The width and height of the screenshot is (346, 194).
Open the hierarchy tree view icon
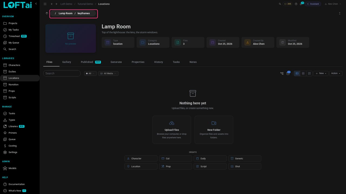click(282, 73)
